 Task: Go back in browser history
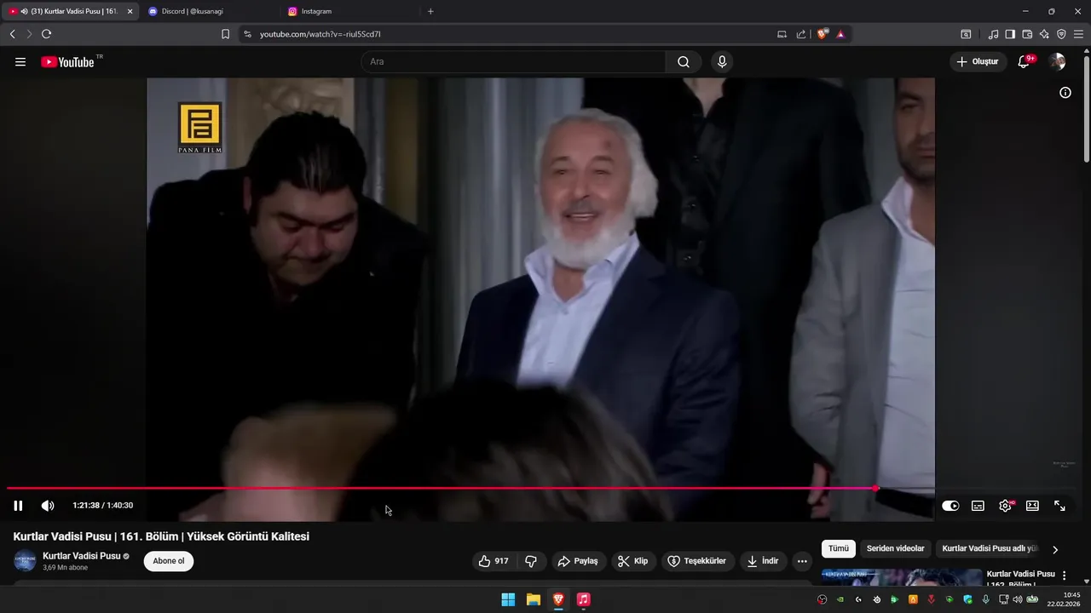pos(12,34)
